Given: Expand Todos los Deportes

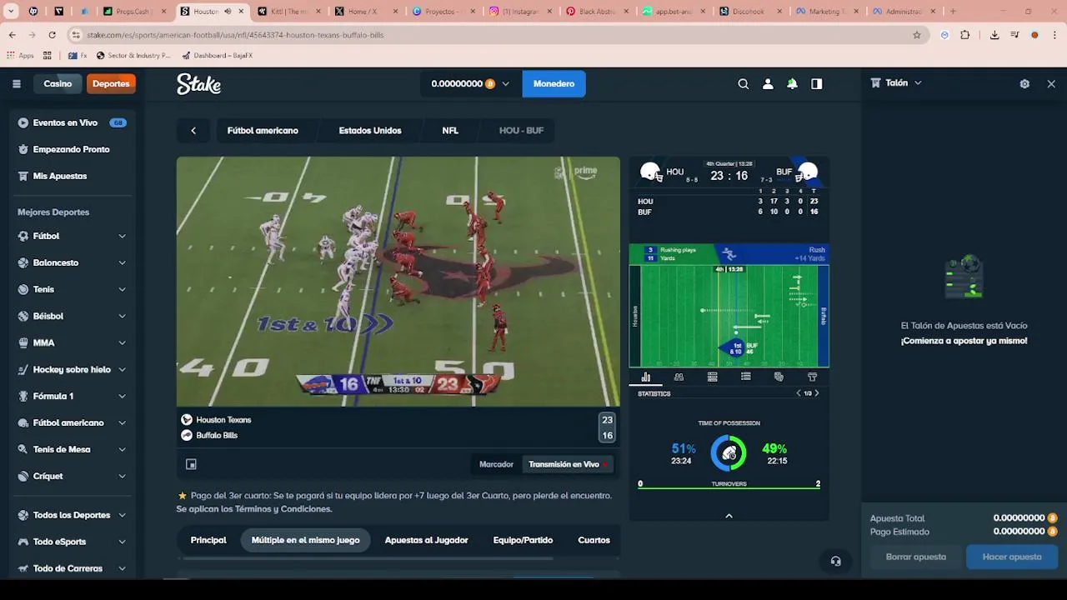Looking at the screenshot, I should point(72,515).
